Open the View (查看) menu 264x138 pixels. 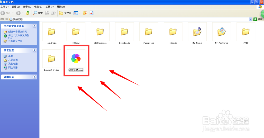pyautogui.click(x=27, y=7)
